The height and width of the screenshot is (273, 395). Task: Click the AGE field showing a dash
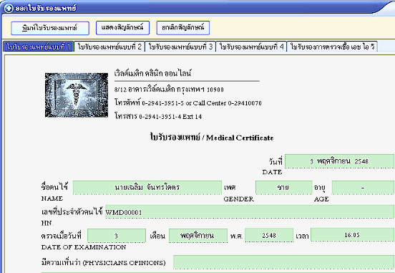coord(363,188)
